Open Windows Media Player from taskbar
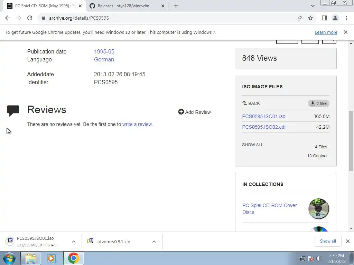The height and width of the screenshot is (265, 354). [x=52, y=258]
